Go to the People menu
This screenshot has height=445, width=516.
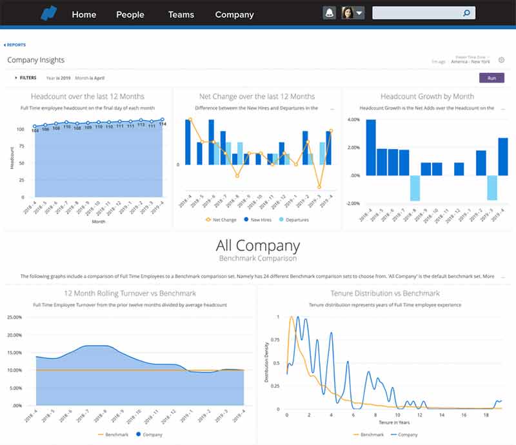(130, 14)
